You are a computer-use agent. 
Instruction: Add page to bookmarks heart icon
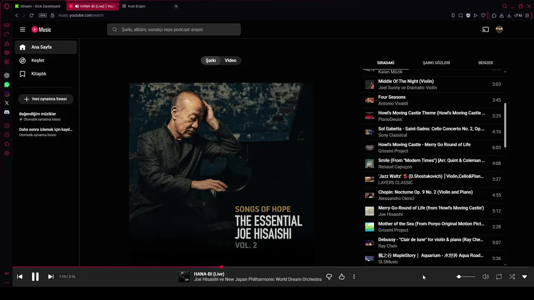point(484,15)
